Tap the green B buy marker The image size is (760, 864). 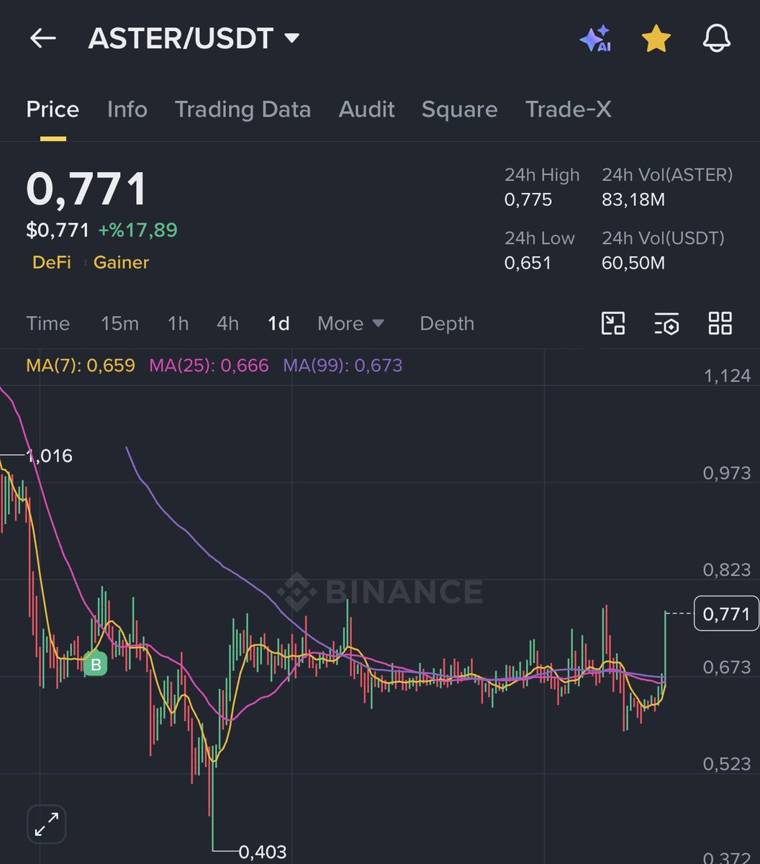(x=95, y=665)
